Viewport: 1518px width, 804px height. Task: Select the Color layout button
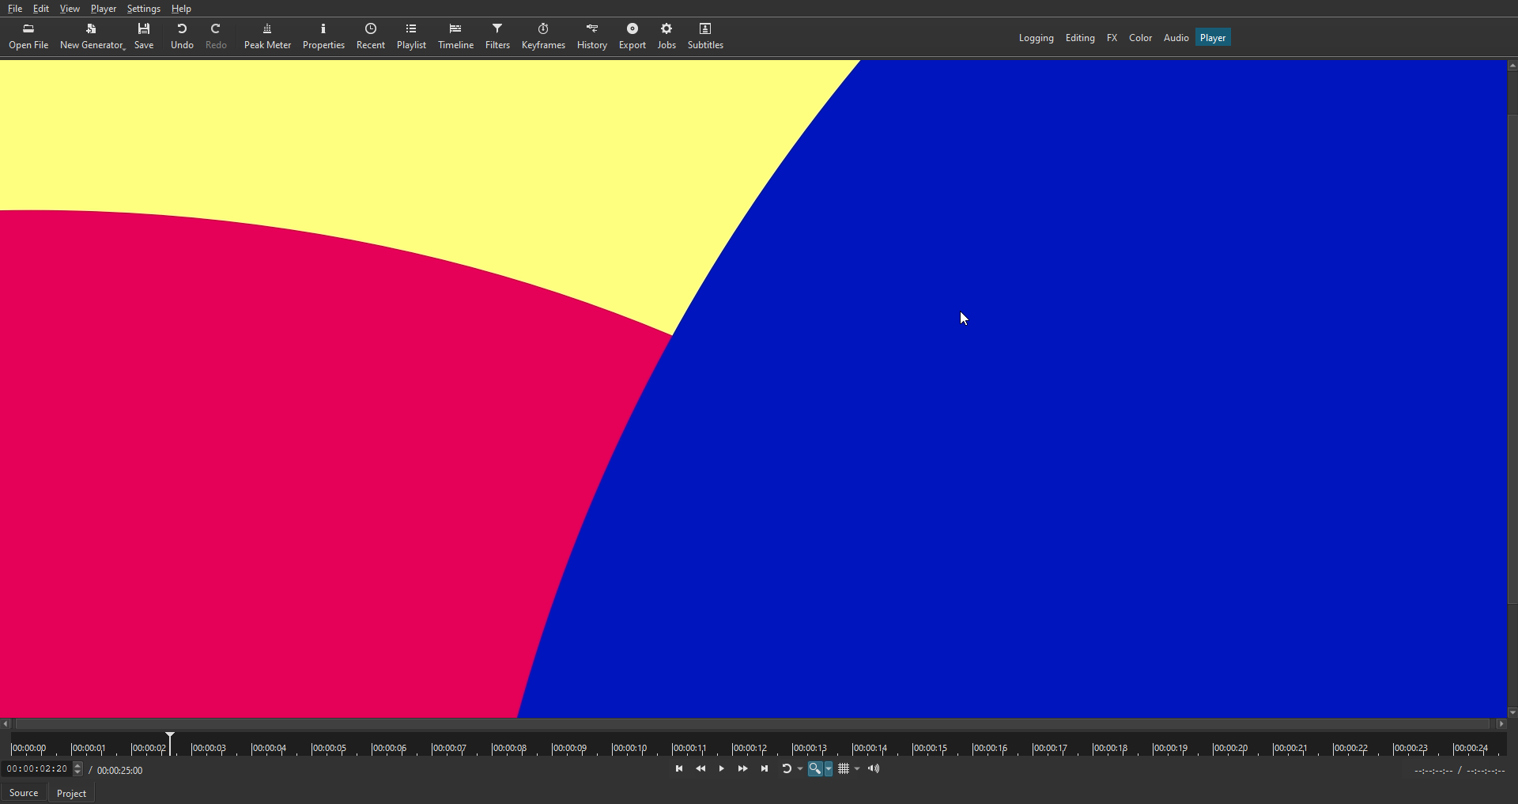coord(1140,38)
